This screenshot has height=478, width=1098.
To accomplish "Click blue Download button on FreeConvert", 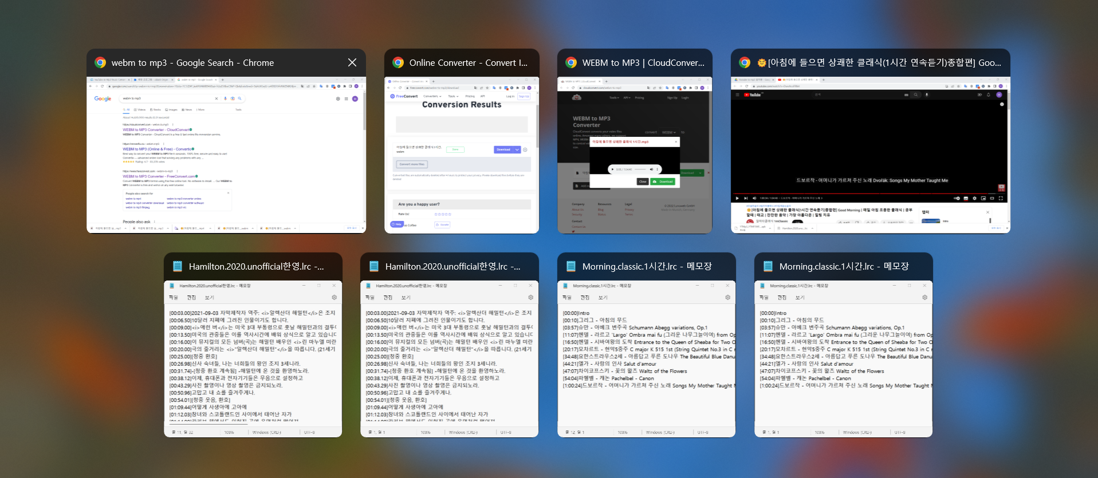I will (503, 149).
